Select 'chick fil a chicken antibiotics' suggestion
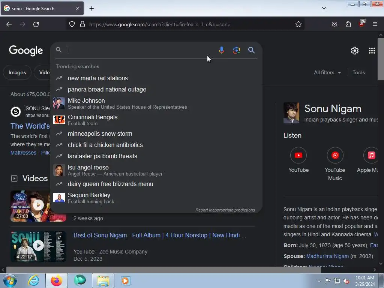 [x=156, y=145]
